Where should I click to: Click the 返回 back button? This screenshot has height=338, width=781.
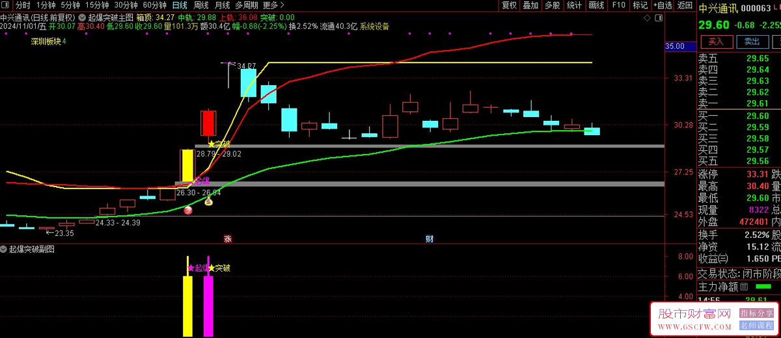tap(685, 5)
